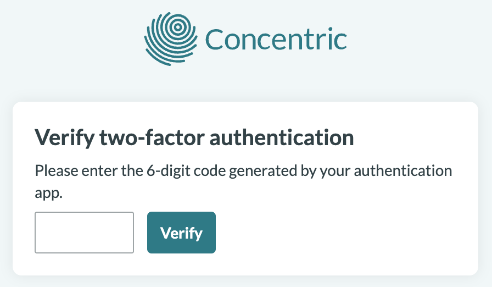This screenshot has width=492, height=287.
Task: Click the letter "C" of Concentric
Action: [x=214, y=39]
